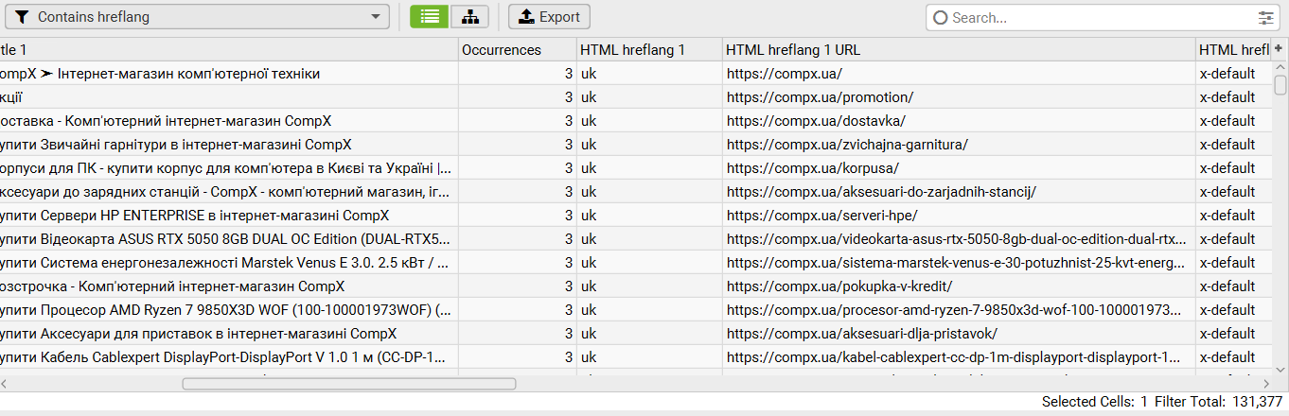Switch to list view mode
Viewport: 1289px width, 416px height.
(429, 17)
